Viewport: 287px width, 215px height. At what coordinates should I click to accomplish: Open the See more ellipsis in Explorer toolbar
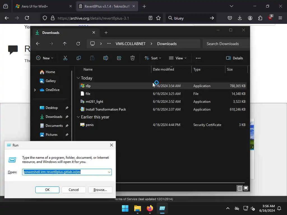click(x=198, y=58)
